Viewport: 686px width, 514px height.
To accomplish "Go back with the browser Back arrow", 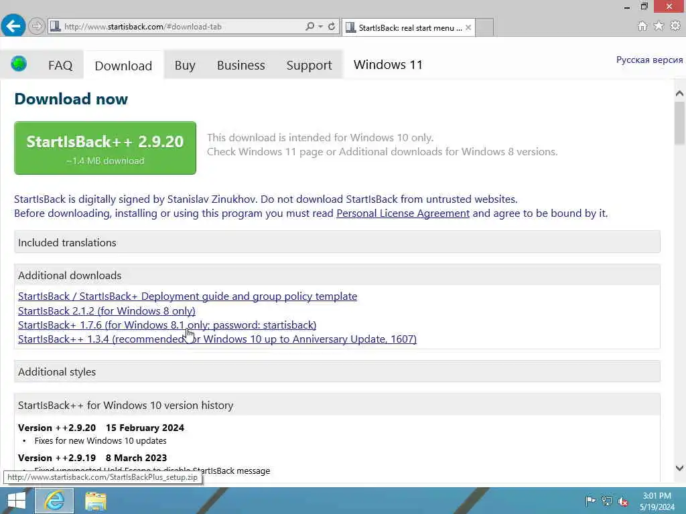I will point(13,26).
